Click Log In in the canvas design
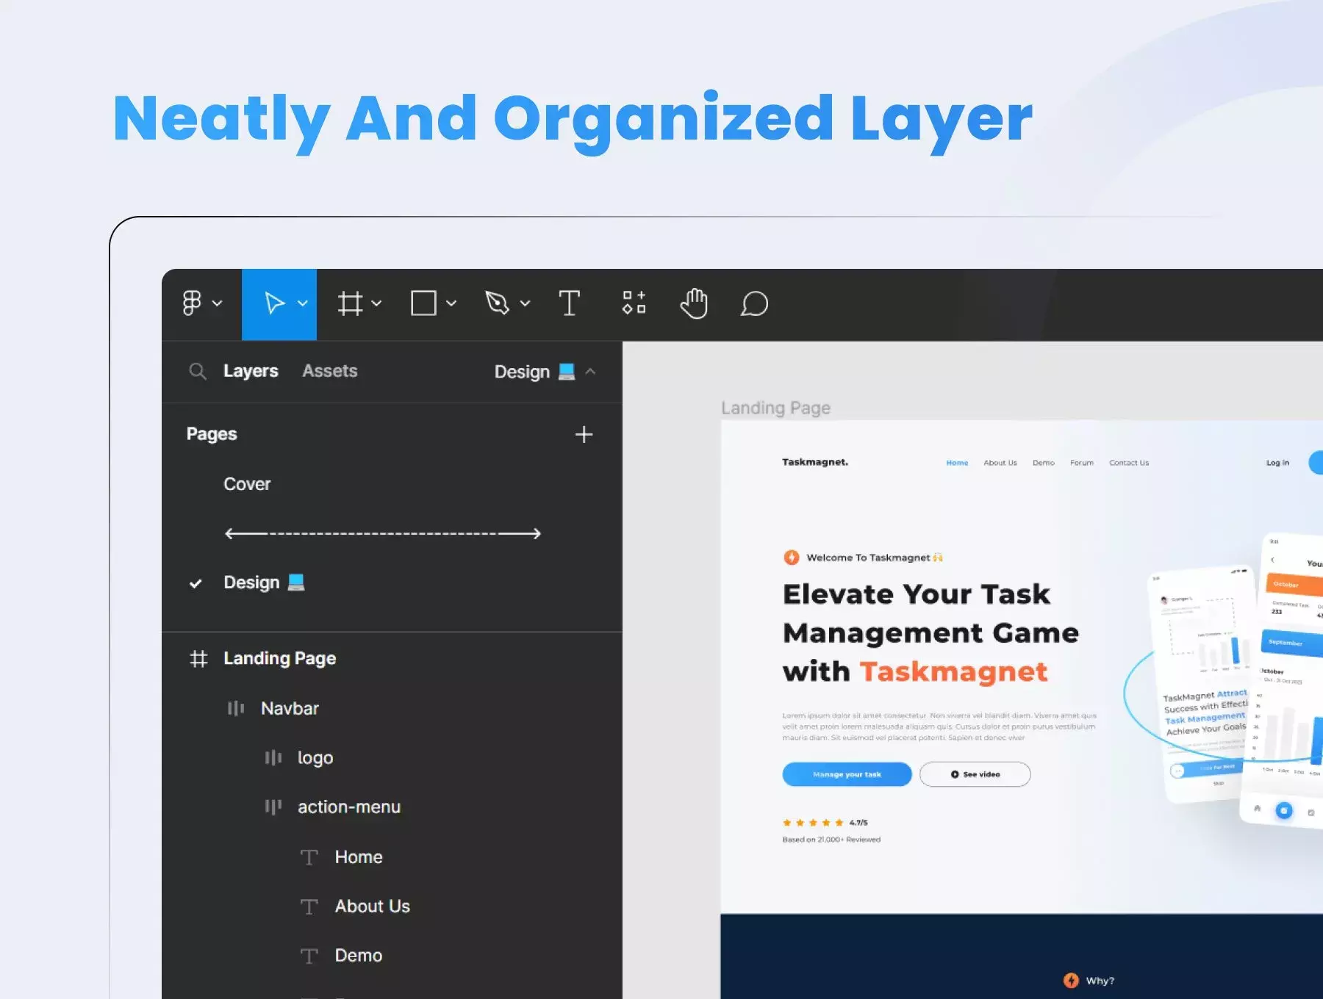The height and width of the screenshot is (999, 1323). pyautogui.click(x=1277, y=463)
